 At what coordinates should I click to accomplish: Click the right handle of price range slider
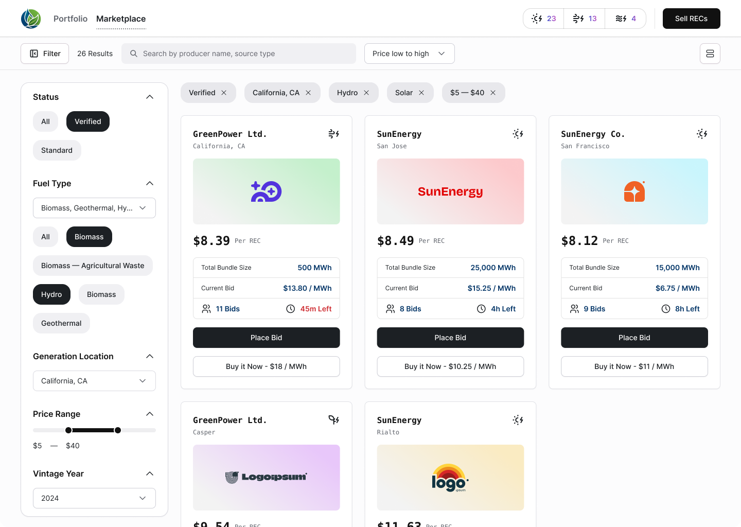point(118,430)
